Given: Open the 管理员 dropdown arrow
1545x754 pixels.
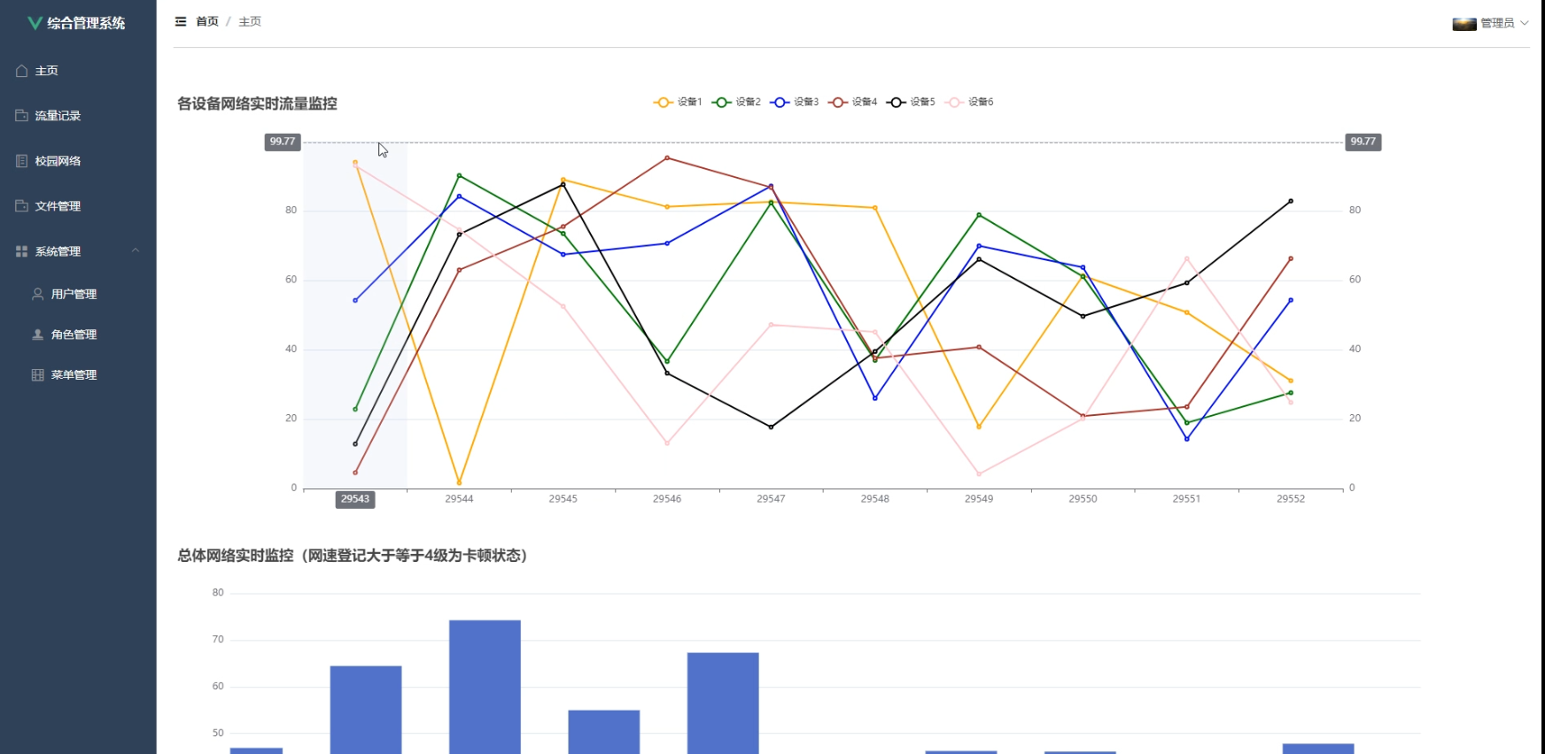Looking at the screenshot, I should 1525,23.
